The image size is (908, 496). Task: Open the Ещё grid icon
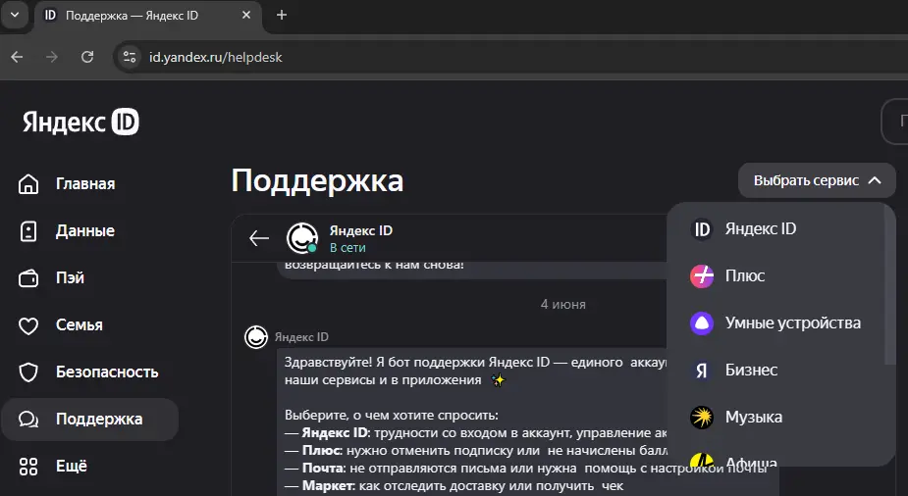click(28, 467)
